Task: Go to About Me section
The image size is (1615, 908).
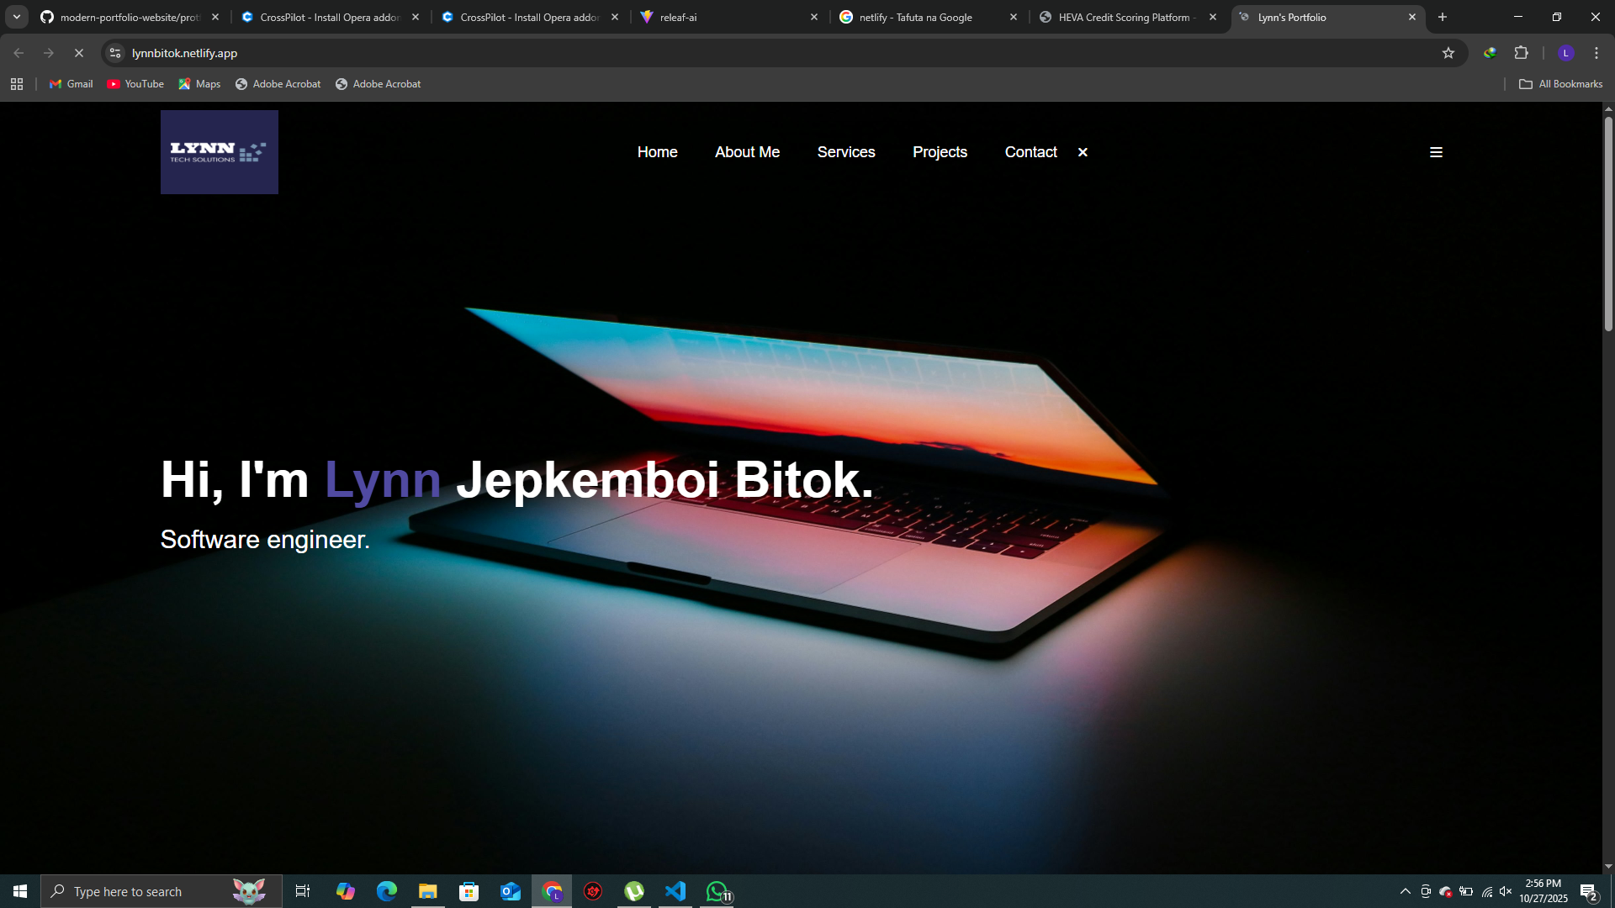Action: [747, 152]
